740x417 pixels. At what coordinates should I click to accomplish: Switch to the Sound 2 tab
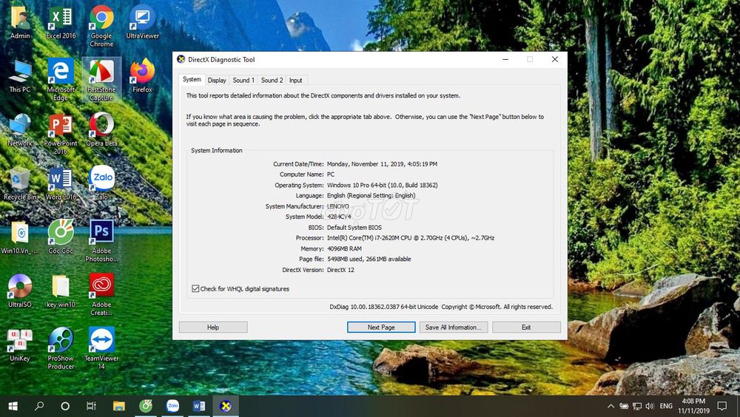pyautogui.click(x=272, y=80)
